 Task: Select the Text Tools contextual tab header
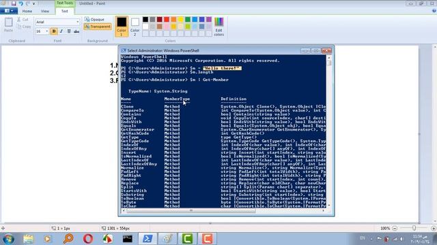pyautogui.click(x=65, y=3)
